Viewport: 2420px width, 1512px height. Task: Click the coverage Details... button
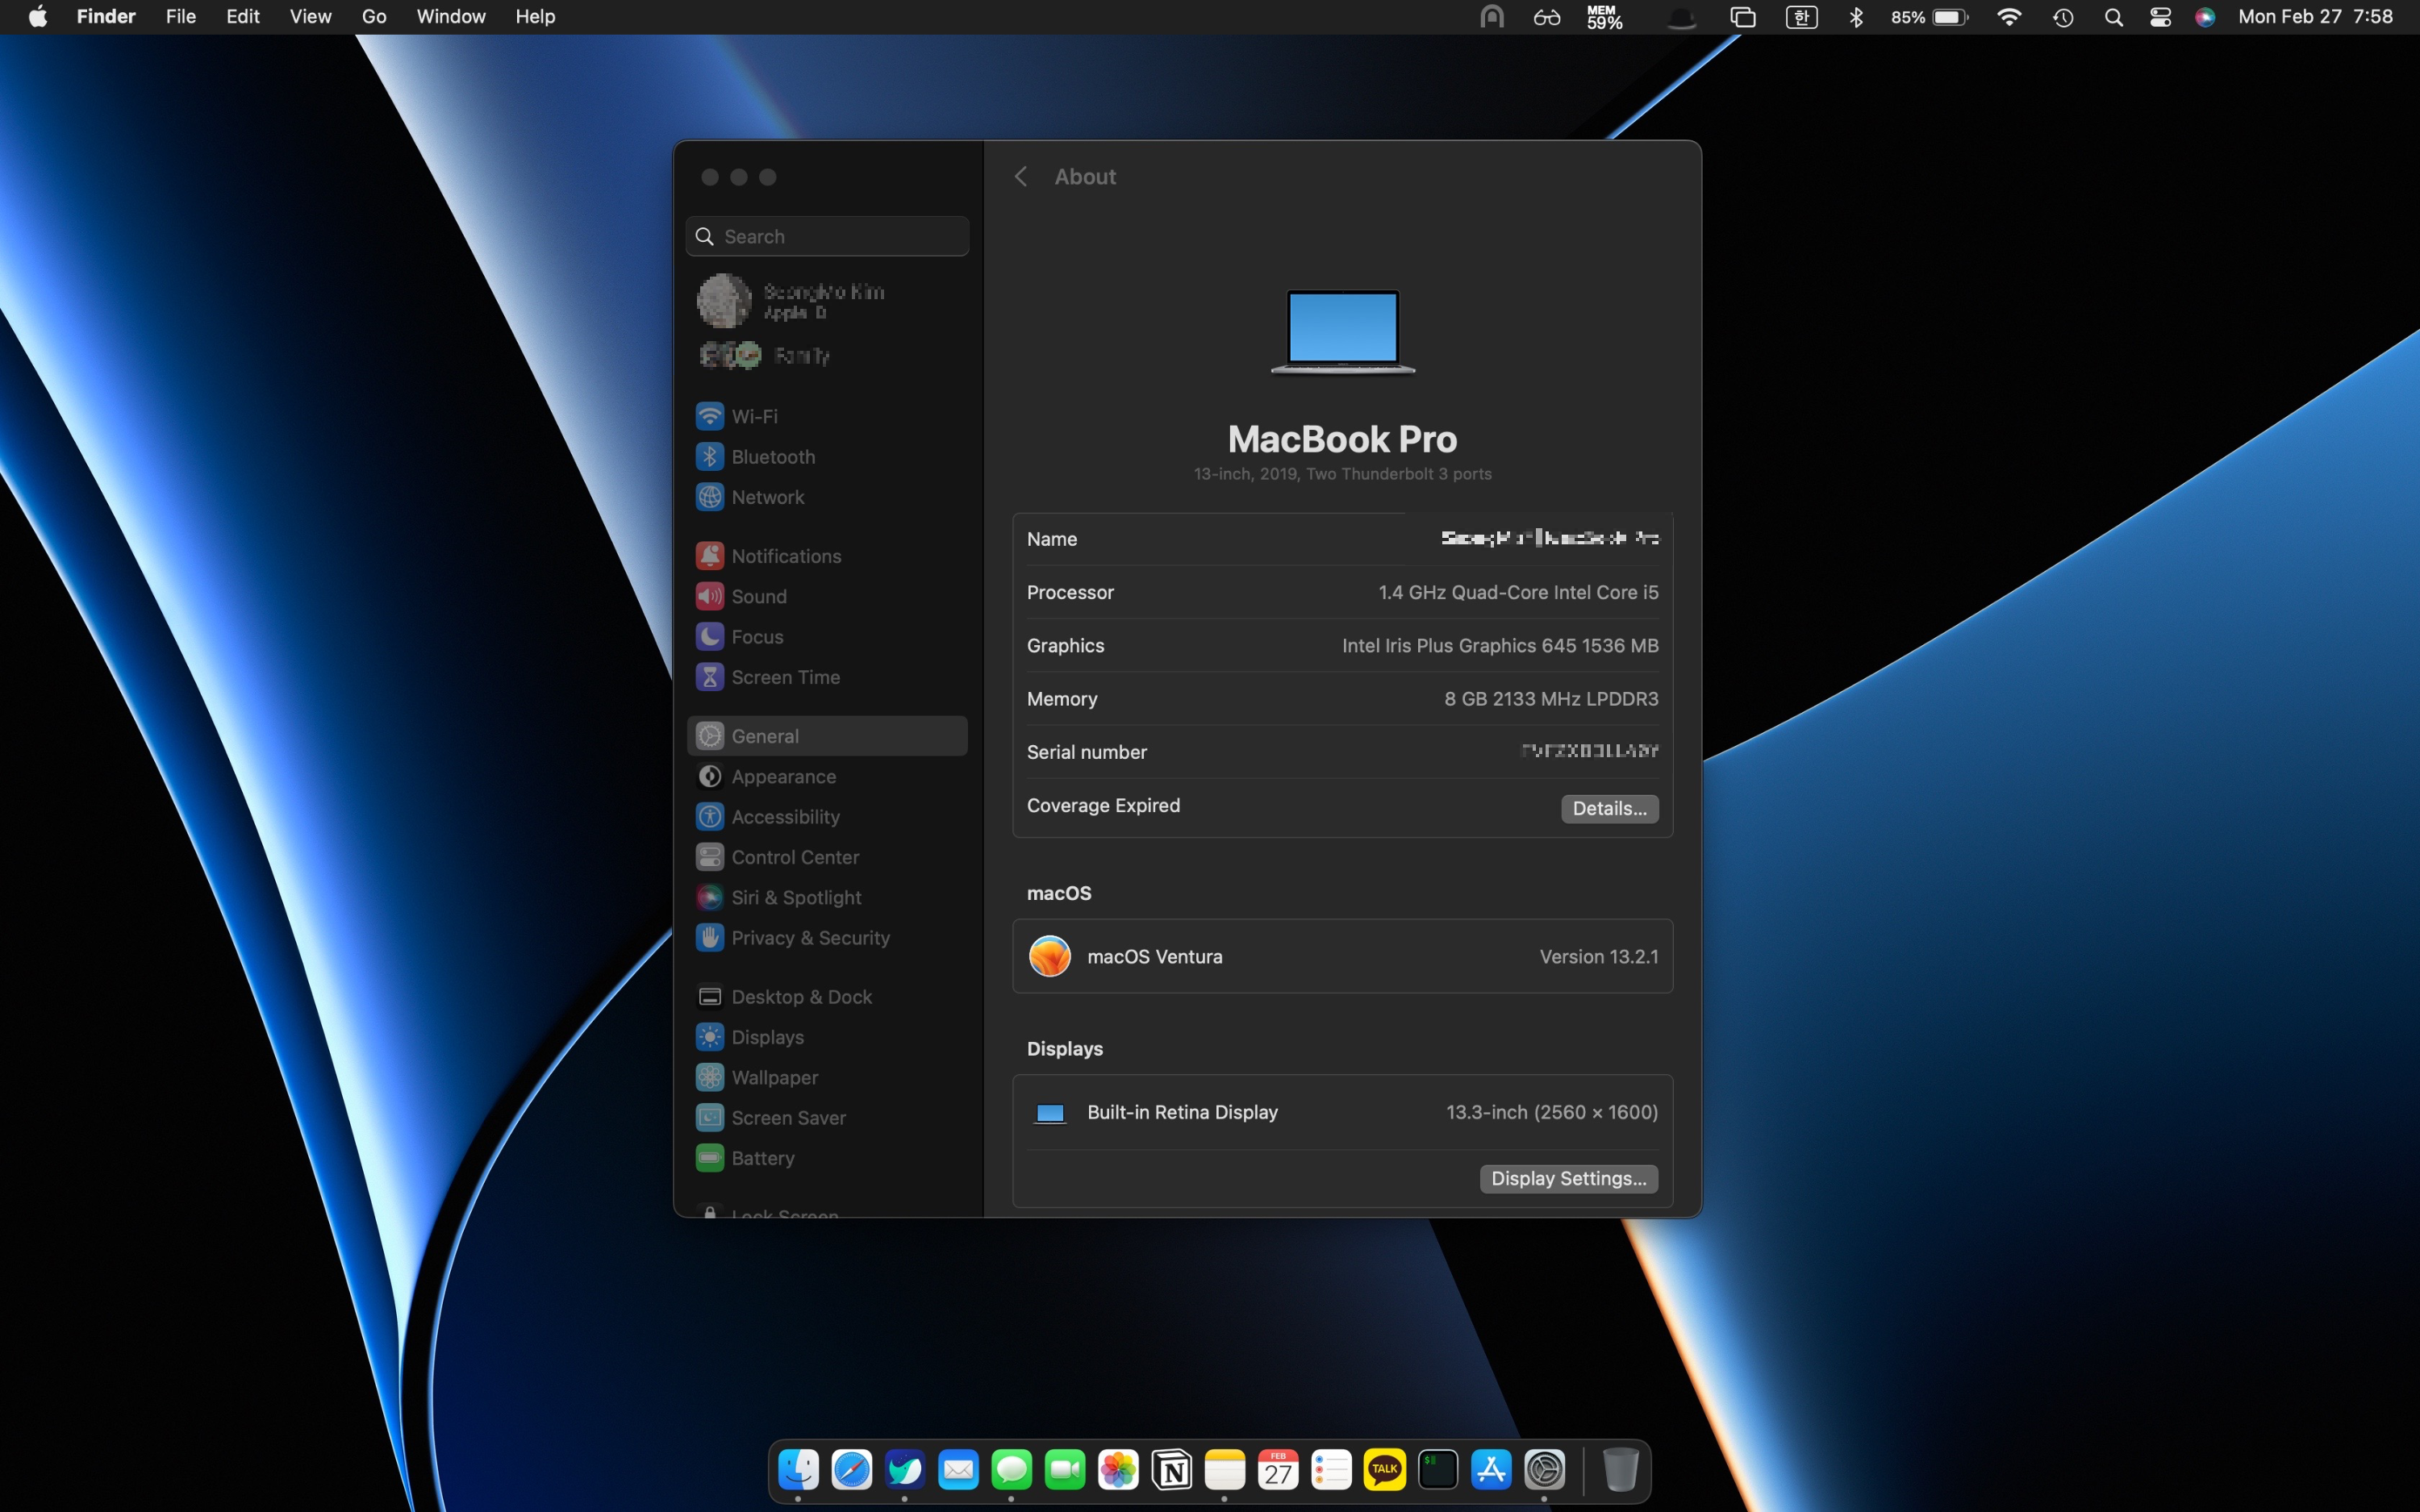[1609, 808]
